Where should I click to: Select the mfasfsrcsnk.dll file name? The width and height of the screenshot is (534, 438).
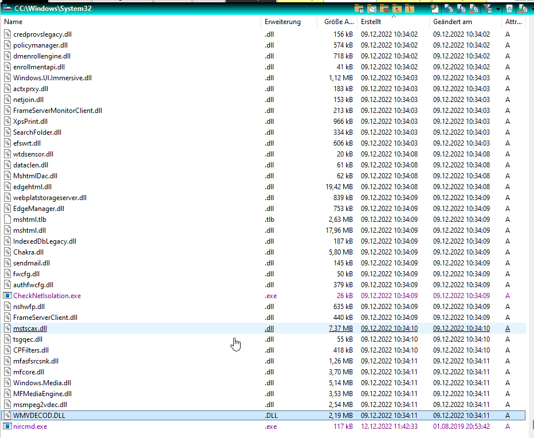click(x=36, y=361)
